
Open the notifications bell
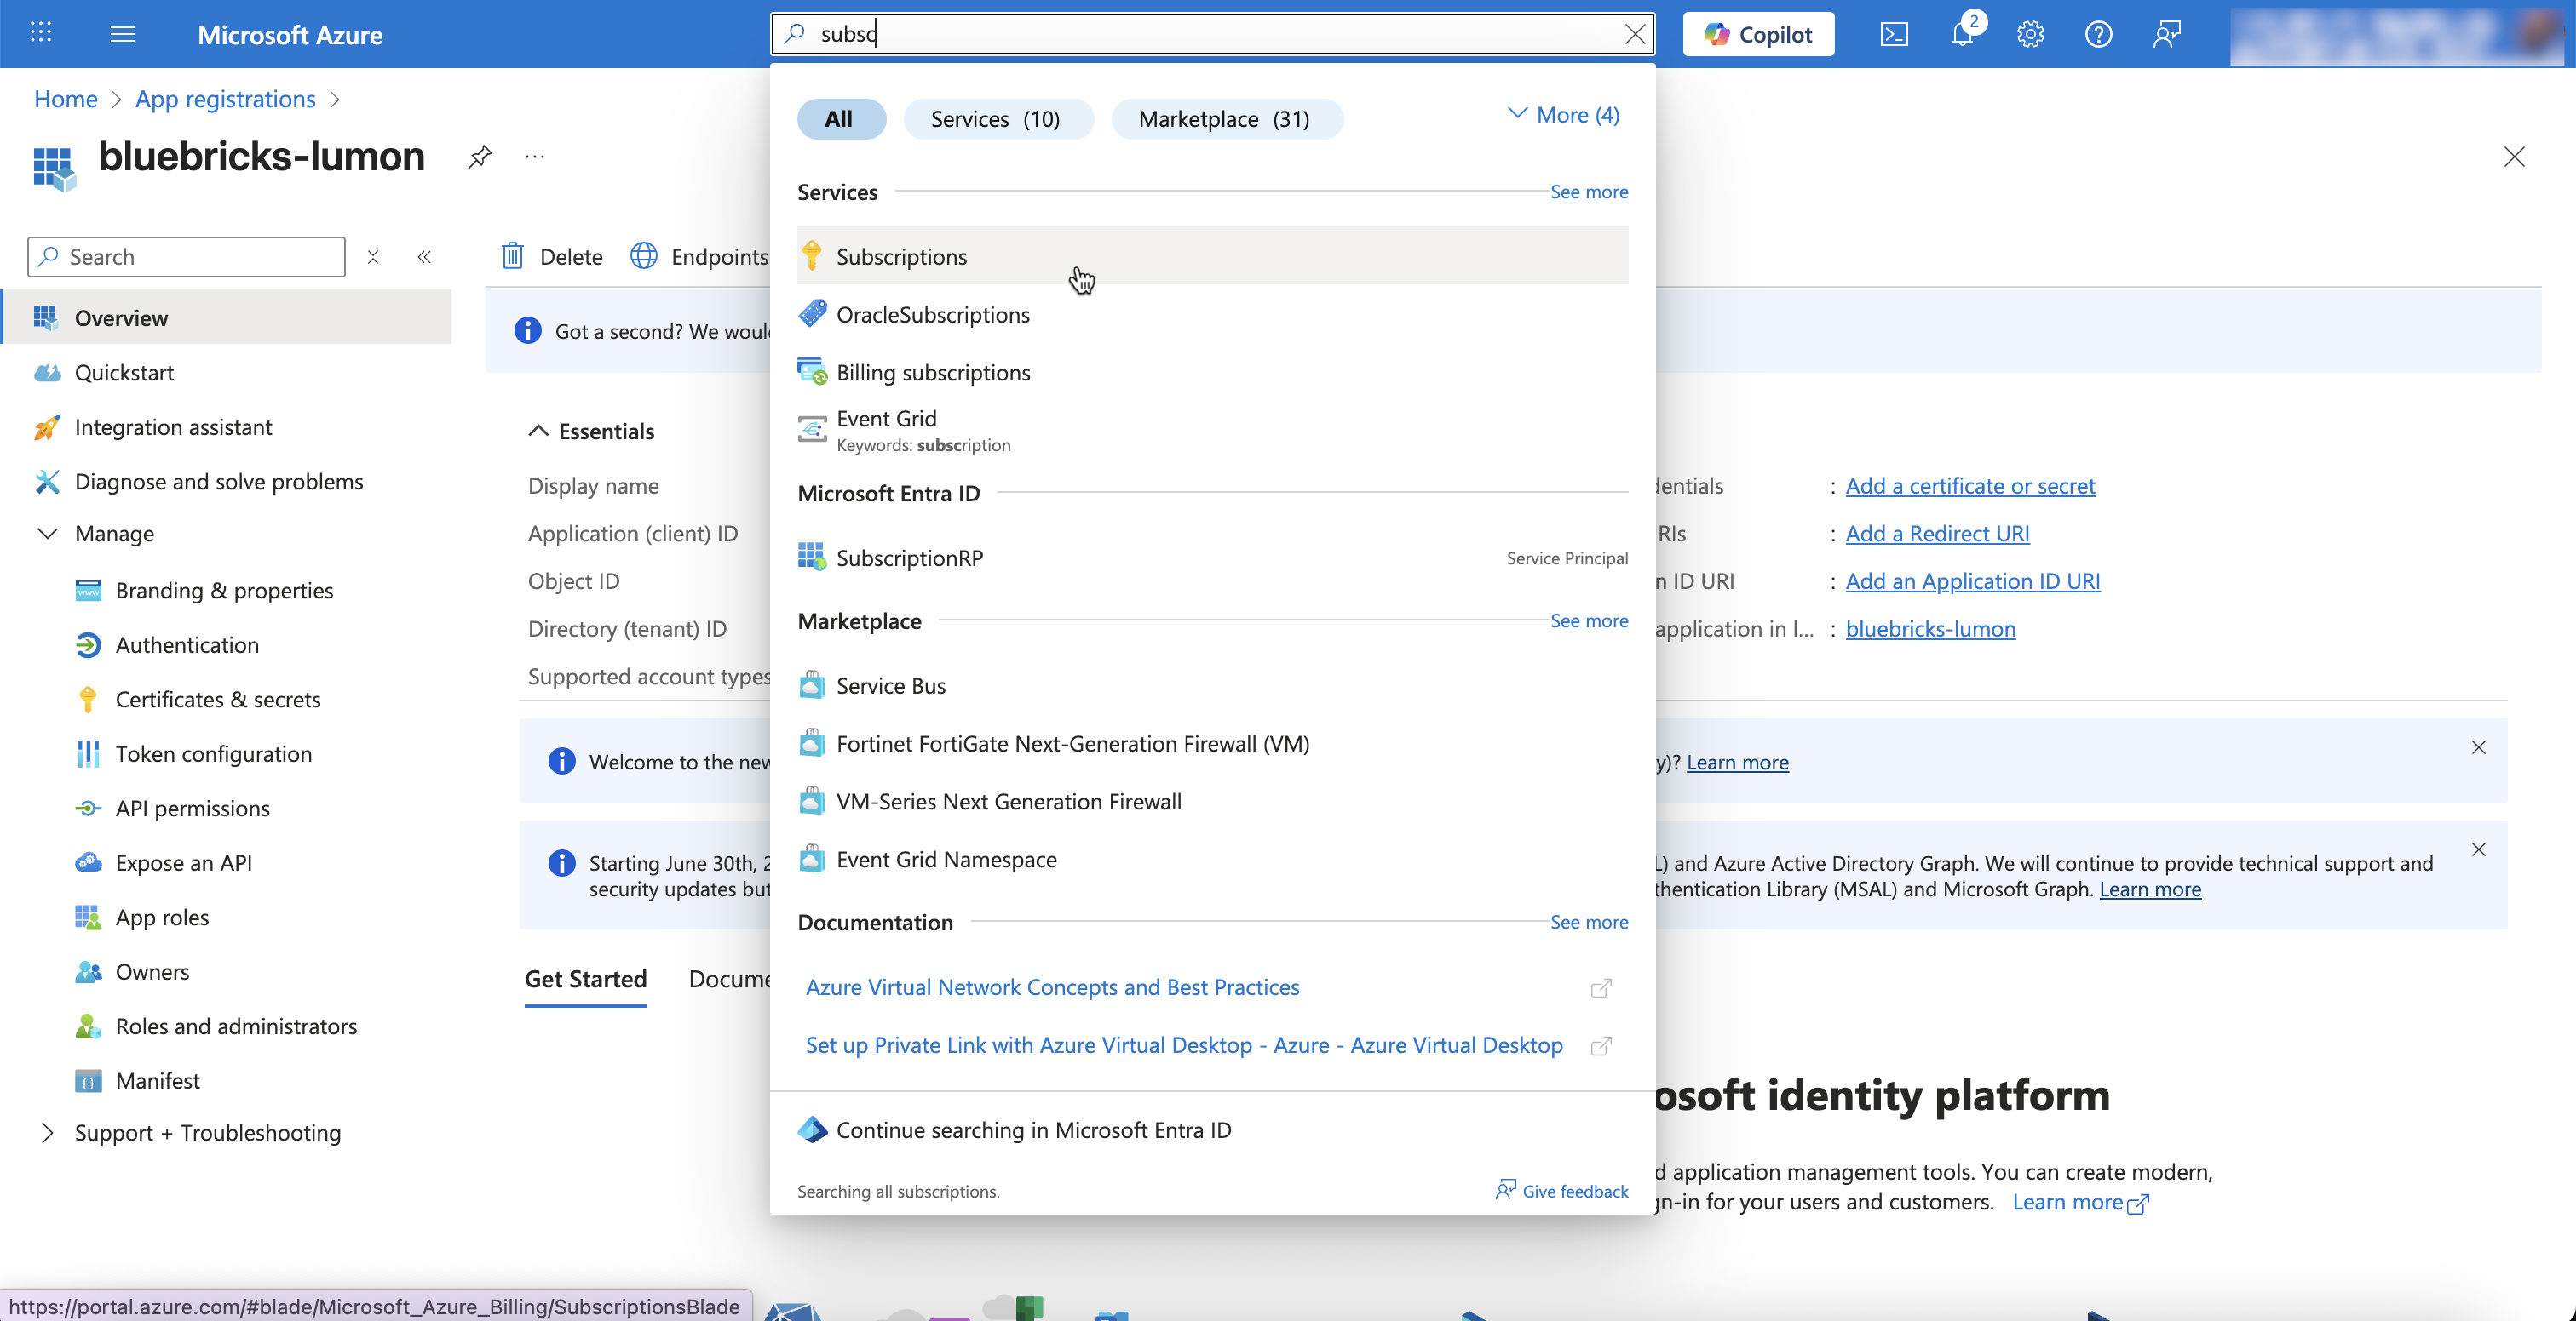(1962, 35)
